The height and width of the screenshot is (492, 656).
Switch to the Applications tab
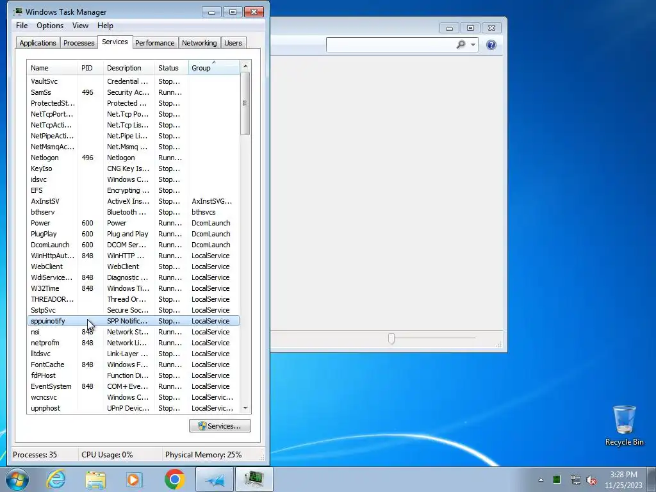[x=38, y=43]
